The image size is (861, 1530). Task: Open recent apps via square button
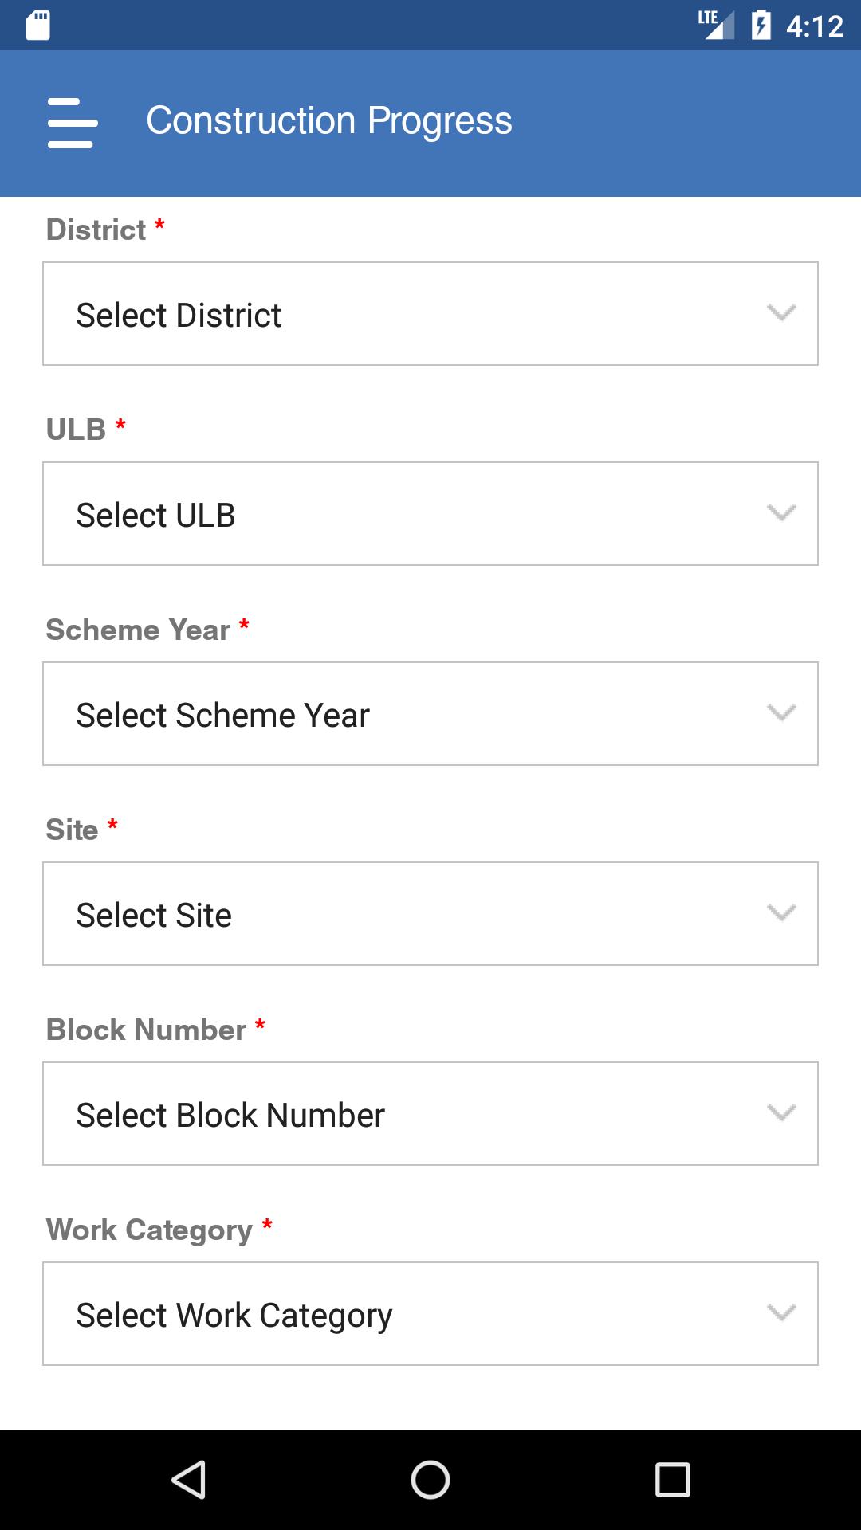[672, 1480]
